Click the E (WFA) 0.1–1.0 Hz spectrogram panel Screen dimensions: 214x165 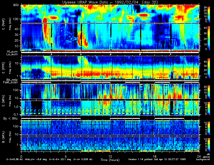(110, 108)
